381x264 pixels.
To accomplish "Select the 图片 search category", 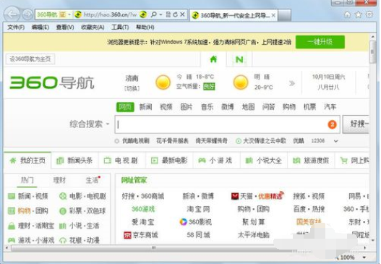I will coord(187,107).
